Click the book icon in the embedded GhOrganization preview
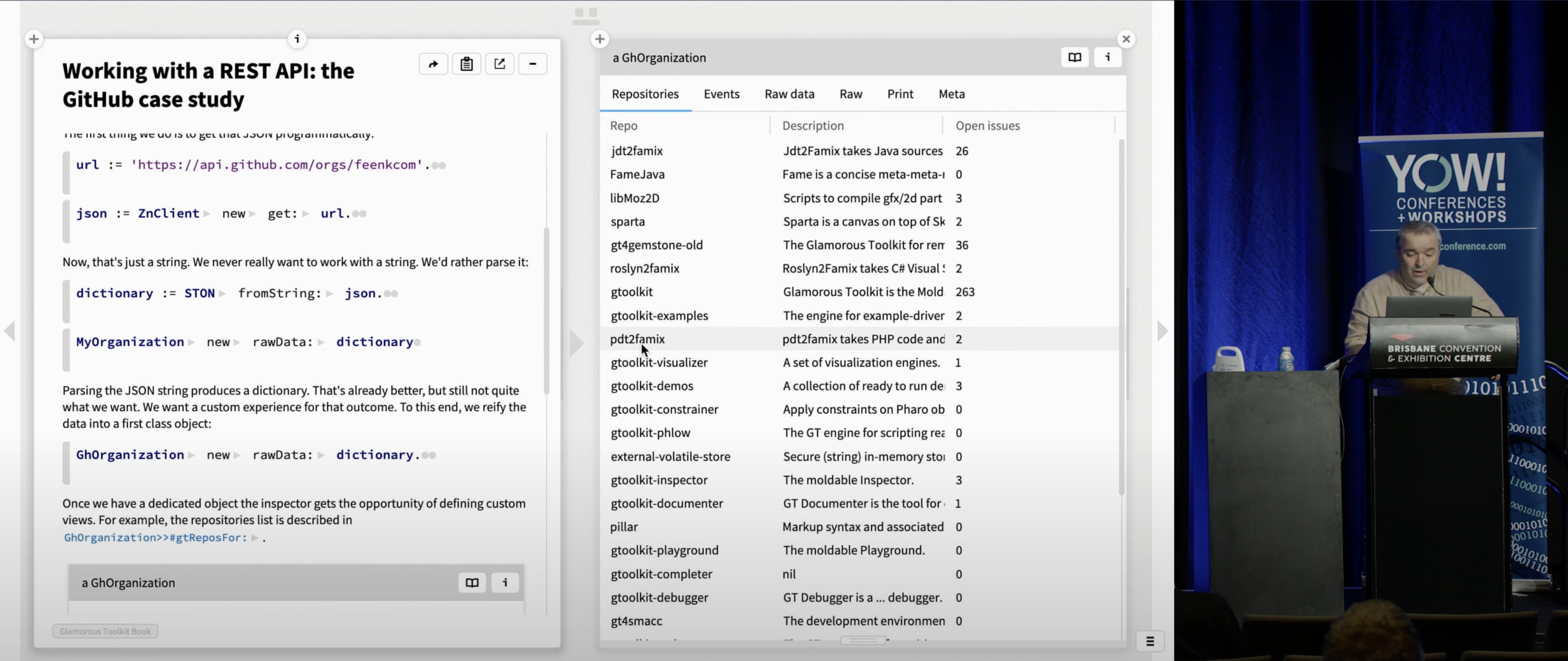This screenshot has height=661, width=1568. click(472, 583)
